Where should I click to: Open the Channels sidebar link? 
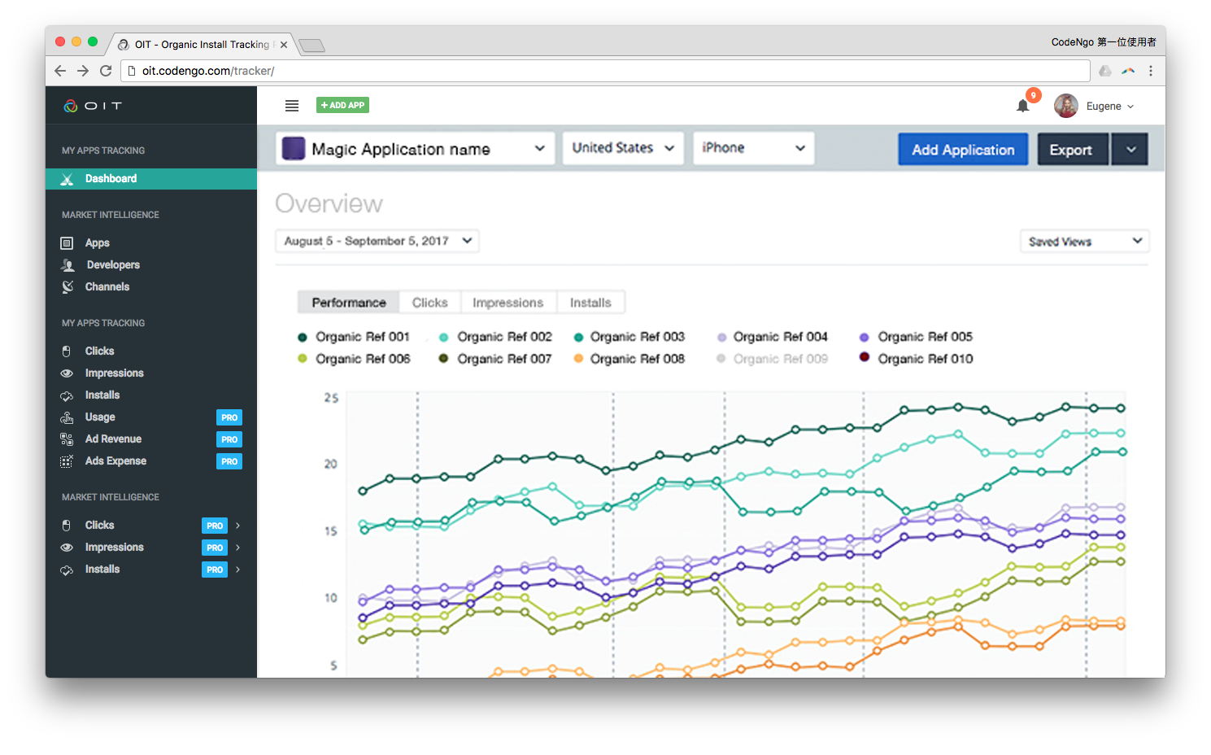pyautogui.click(x=107, y=287)
